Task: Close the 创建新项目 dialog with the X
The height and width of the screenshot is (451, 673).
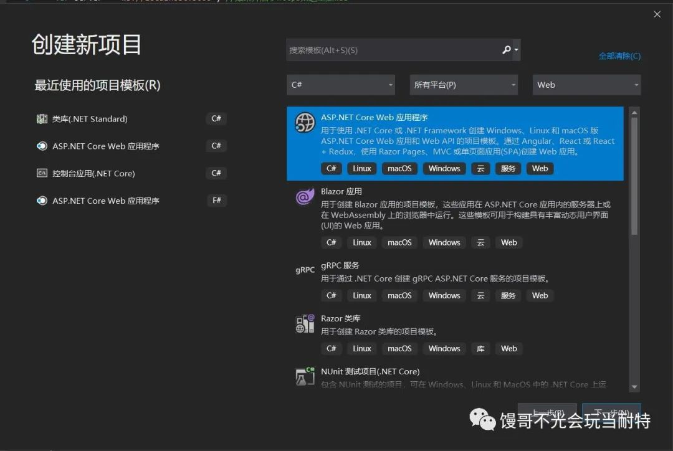Action: click(657, 14)
